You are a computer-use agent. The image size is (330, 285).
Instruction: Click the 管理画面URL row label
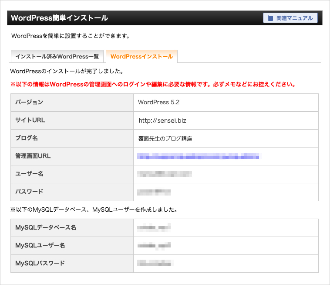tap(33, 156)
